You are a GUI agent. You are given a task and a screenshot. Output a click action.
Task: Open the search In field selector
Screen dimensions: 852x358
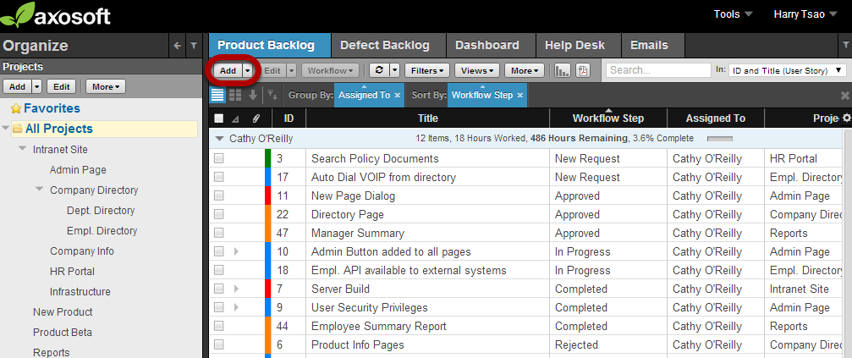coord(787,70)
